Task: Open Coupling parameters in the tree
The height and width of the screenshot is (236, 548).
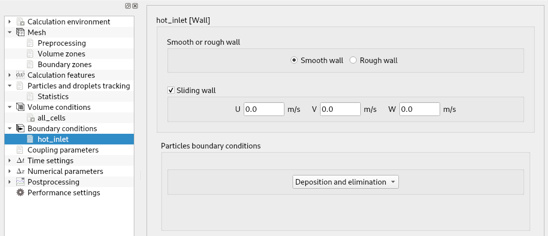Action: pos(63,150)
